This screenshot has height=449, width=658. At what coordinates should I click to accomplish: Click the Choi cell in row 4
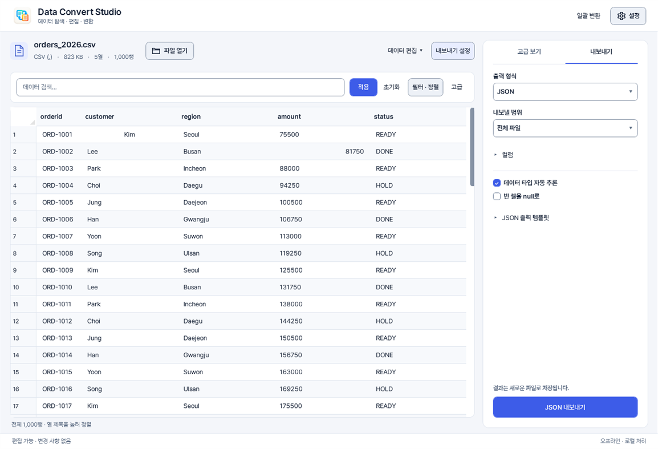(x=129, y=185)
